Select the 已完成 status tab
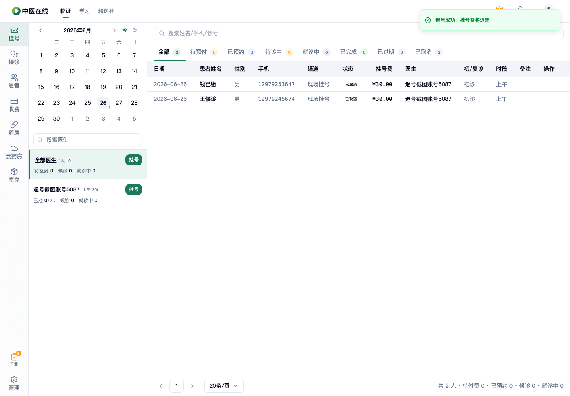570x396 pixels. pos(354,52)
